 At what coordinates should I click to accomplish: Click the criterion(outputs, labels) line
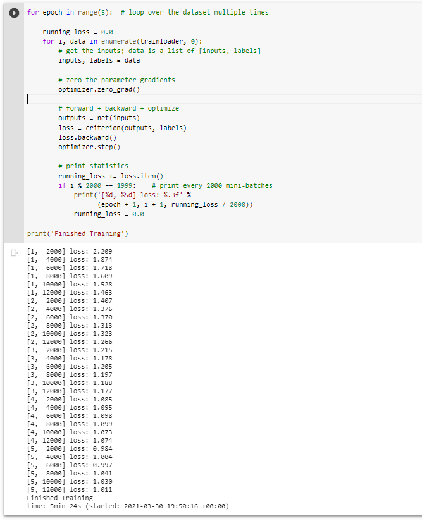(122, 128)
